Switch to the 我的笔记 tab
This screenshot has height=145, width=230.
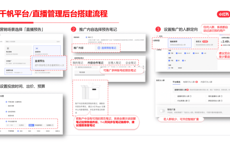(x=78, y=63)
